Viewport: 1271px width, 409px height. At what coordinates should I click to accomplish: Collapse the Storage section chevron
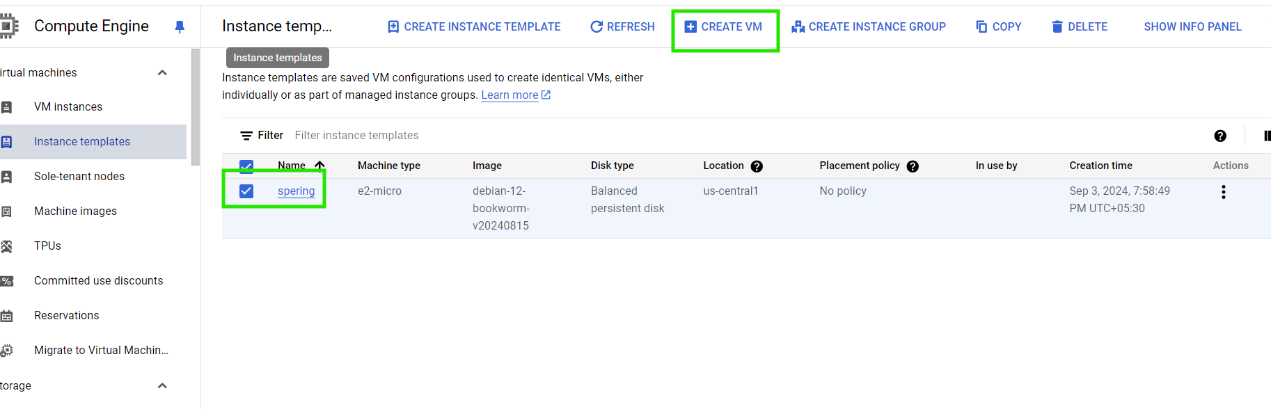pos(162,385)
